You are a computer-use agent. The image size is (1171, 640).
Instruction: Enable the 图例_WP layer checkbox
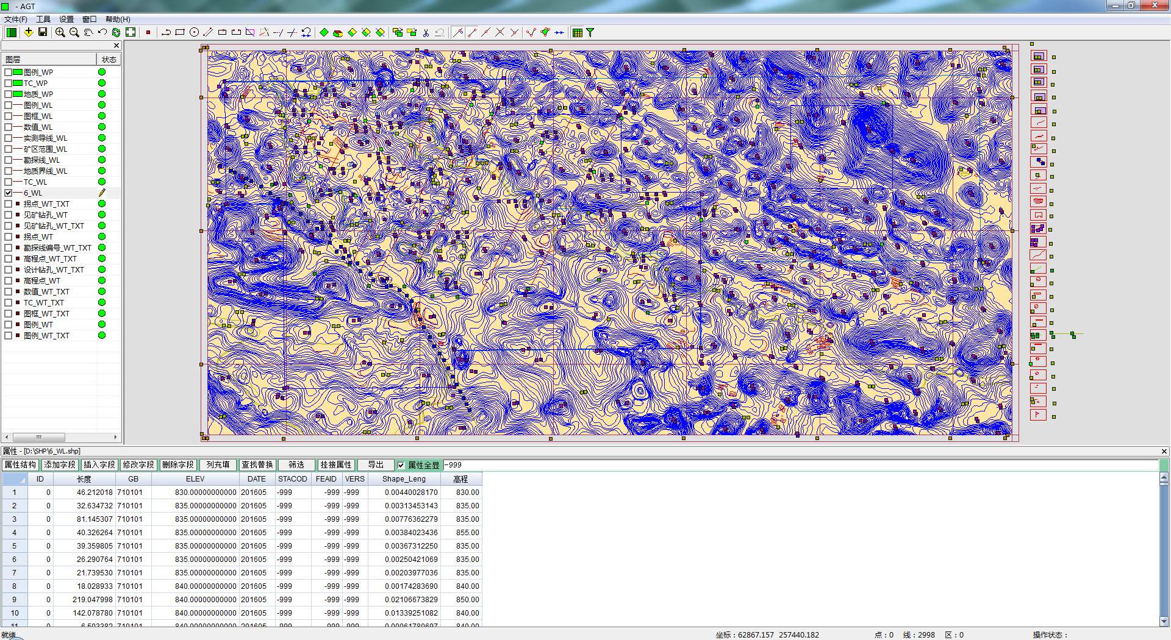click(8, 72)
